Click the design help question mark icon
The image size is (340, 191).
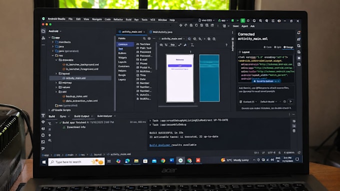click(226, 45)
